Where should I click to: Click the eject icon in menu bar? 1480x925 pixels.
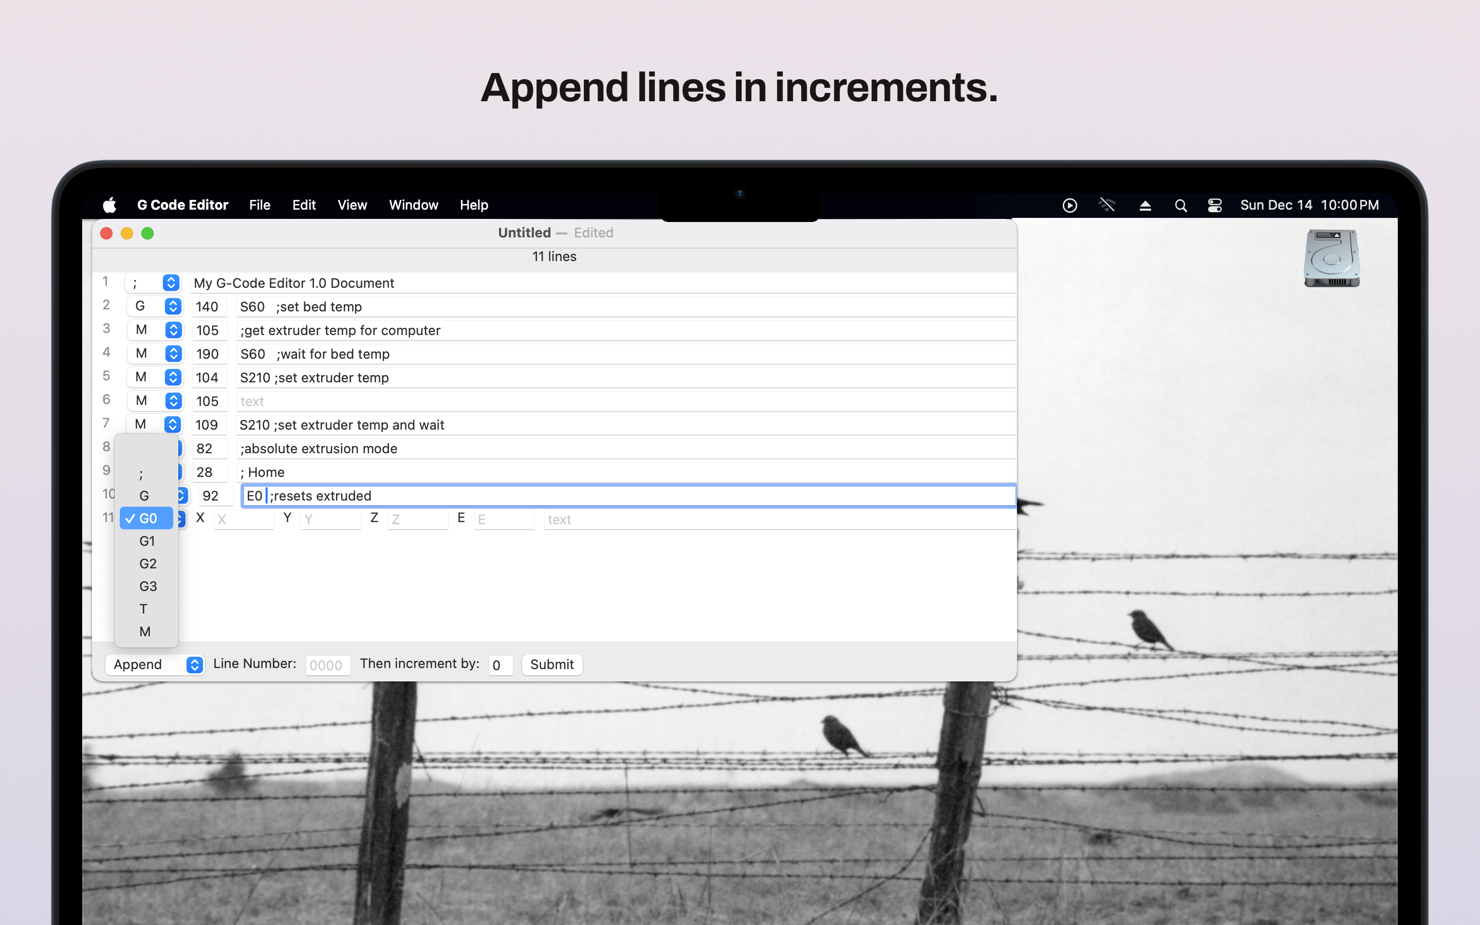(x=1145, y=206)
